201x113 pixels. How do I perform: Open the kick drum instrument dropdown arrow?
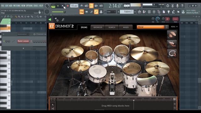coord(112,67)
